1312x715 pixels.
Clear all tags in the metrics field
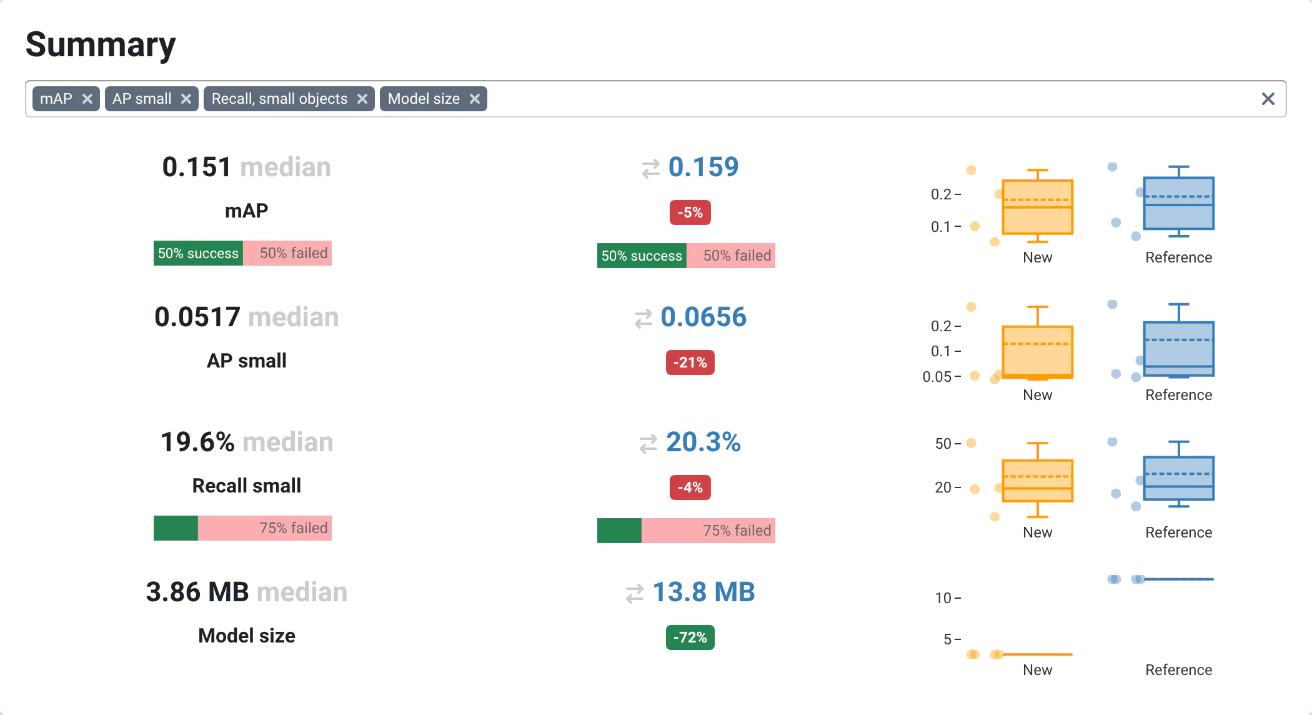[1268, 99]
